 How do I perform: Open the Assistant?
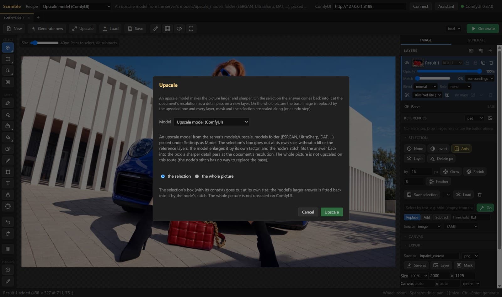click(x=446, y=6)
